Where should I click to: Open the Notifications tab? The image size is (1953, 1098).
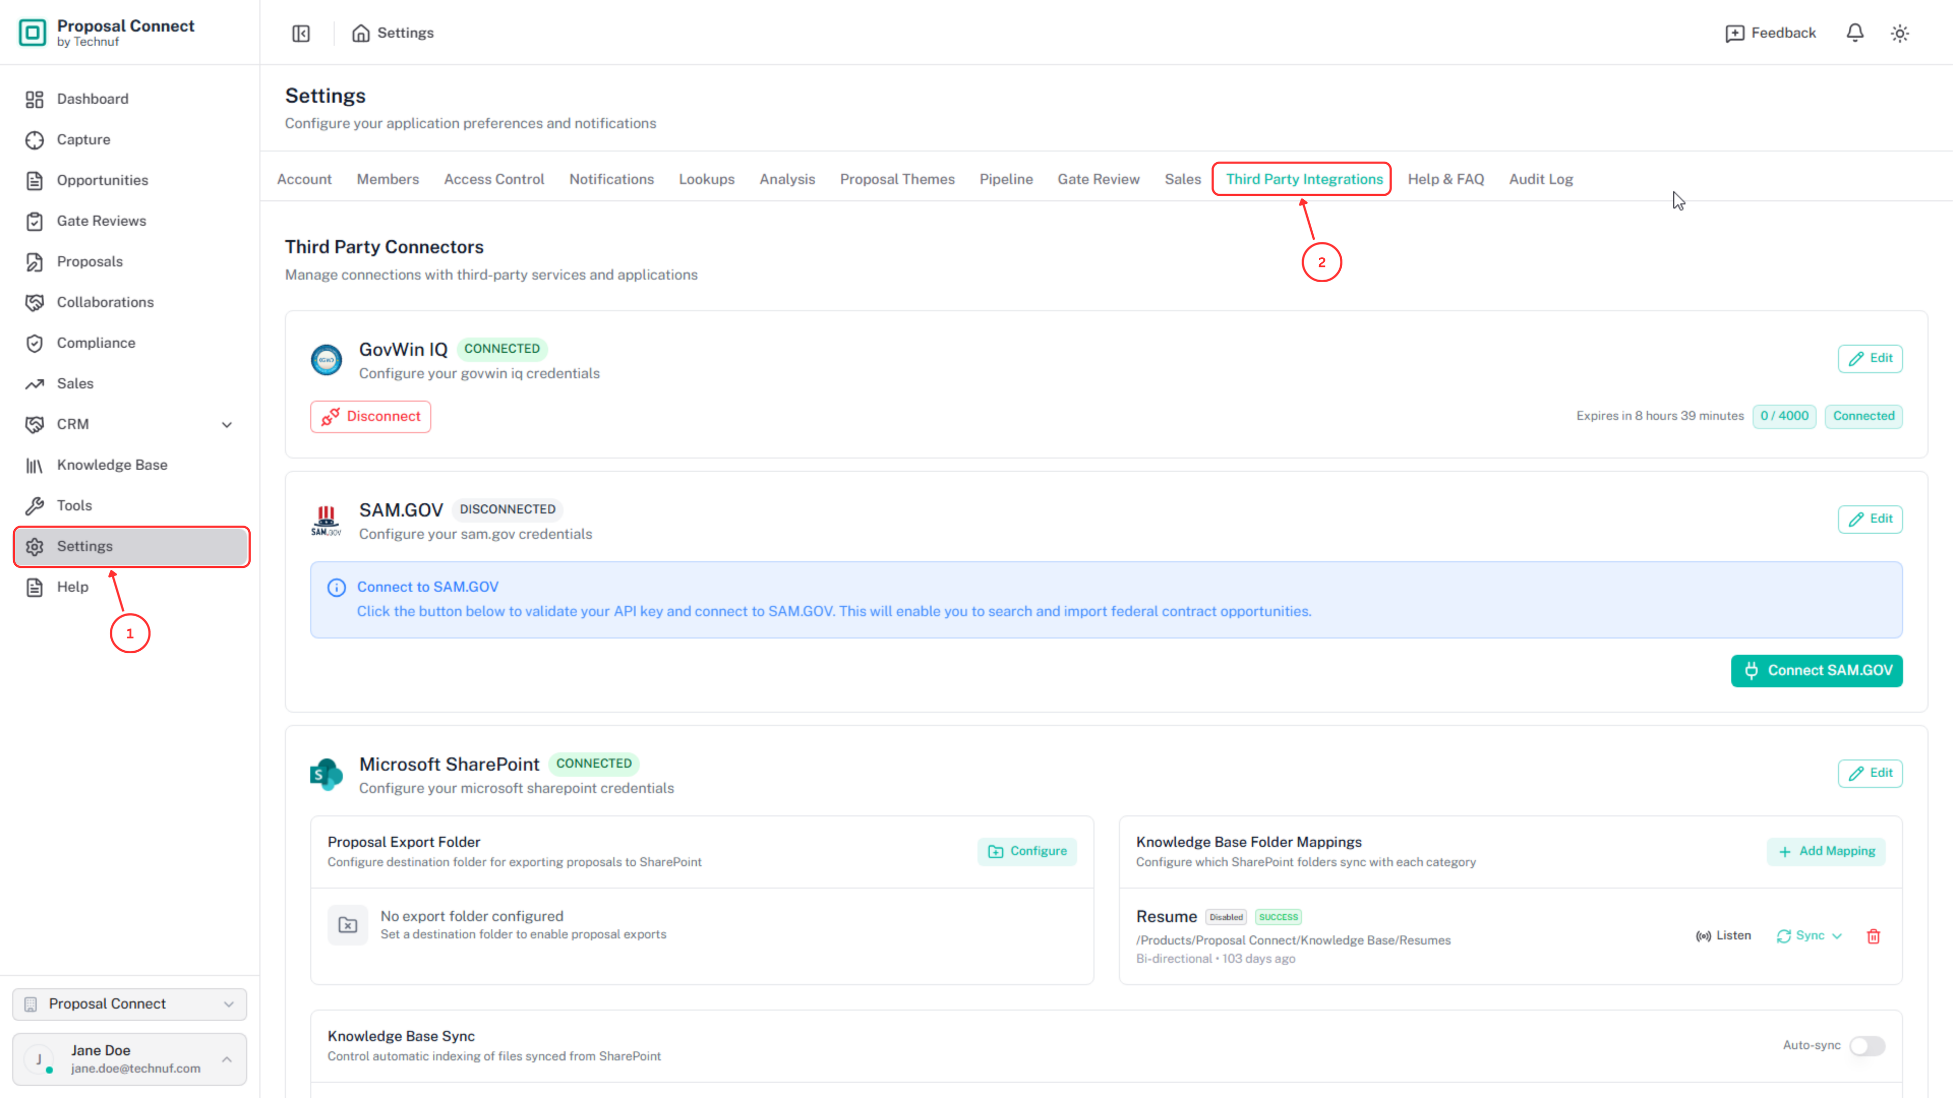pyautogui.click(x=611, y=179)
